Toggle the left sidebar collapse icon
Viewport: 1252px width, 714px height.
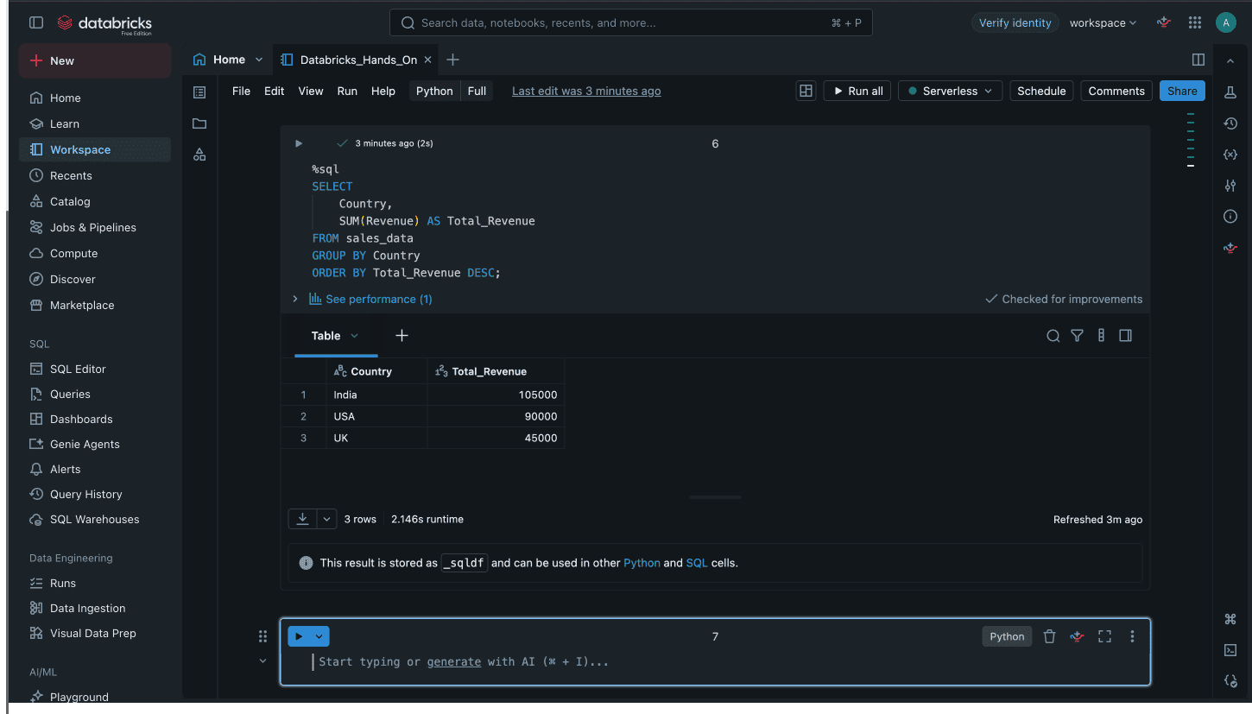point(35,23)
